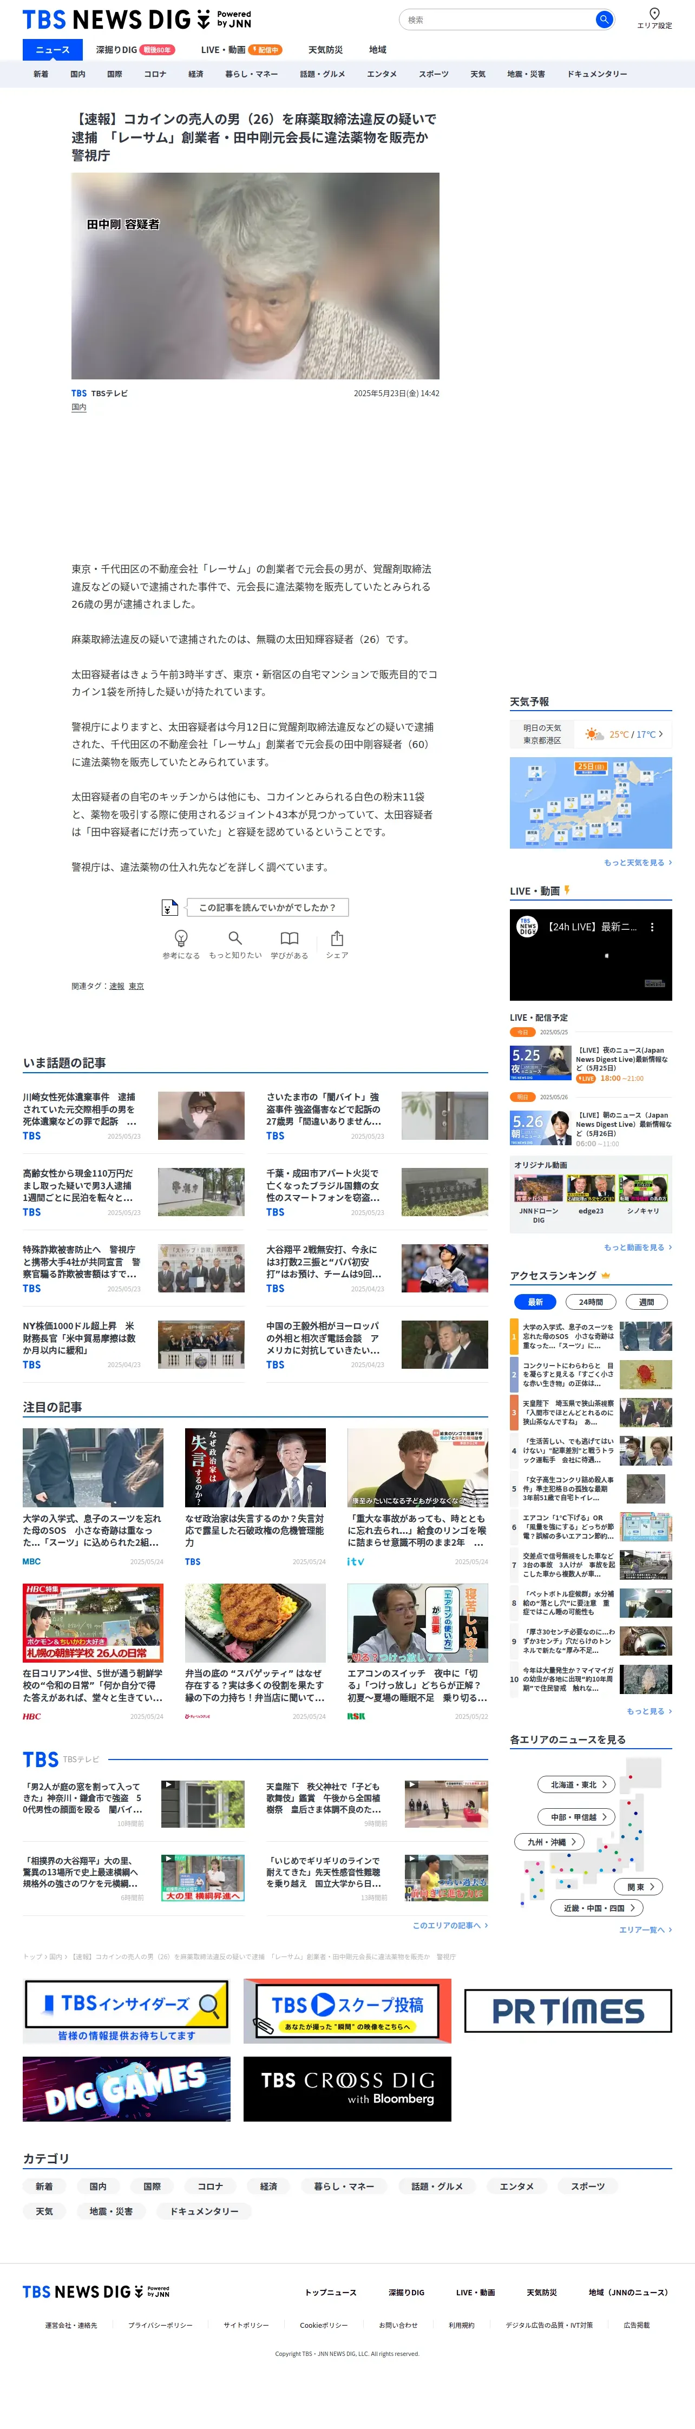Play the 24h LIVE news video
Image resolution: width=695 pixels, height=2429 pixels.
[x=591, y=954]
